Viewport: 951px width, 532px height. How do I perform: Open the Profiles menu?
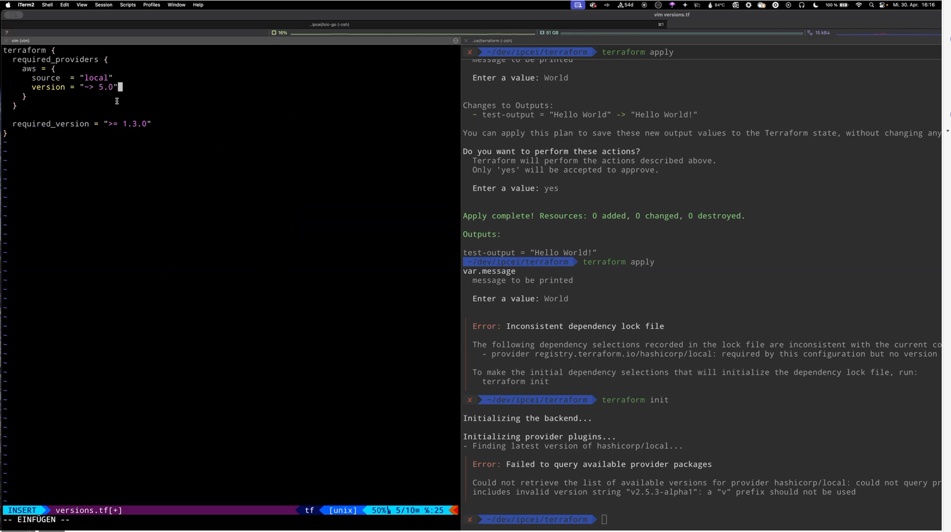point(152,5)
